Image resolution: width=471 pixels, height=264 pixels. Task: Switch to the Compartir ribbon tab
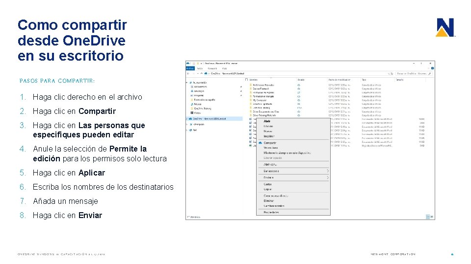point(212,68)
